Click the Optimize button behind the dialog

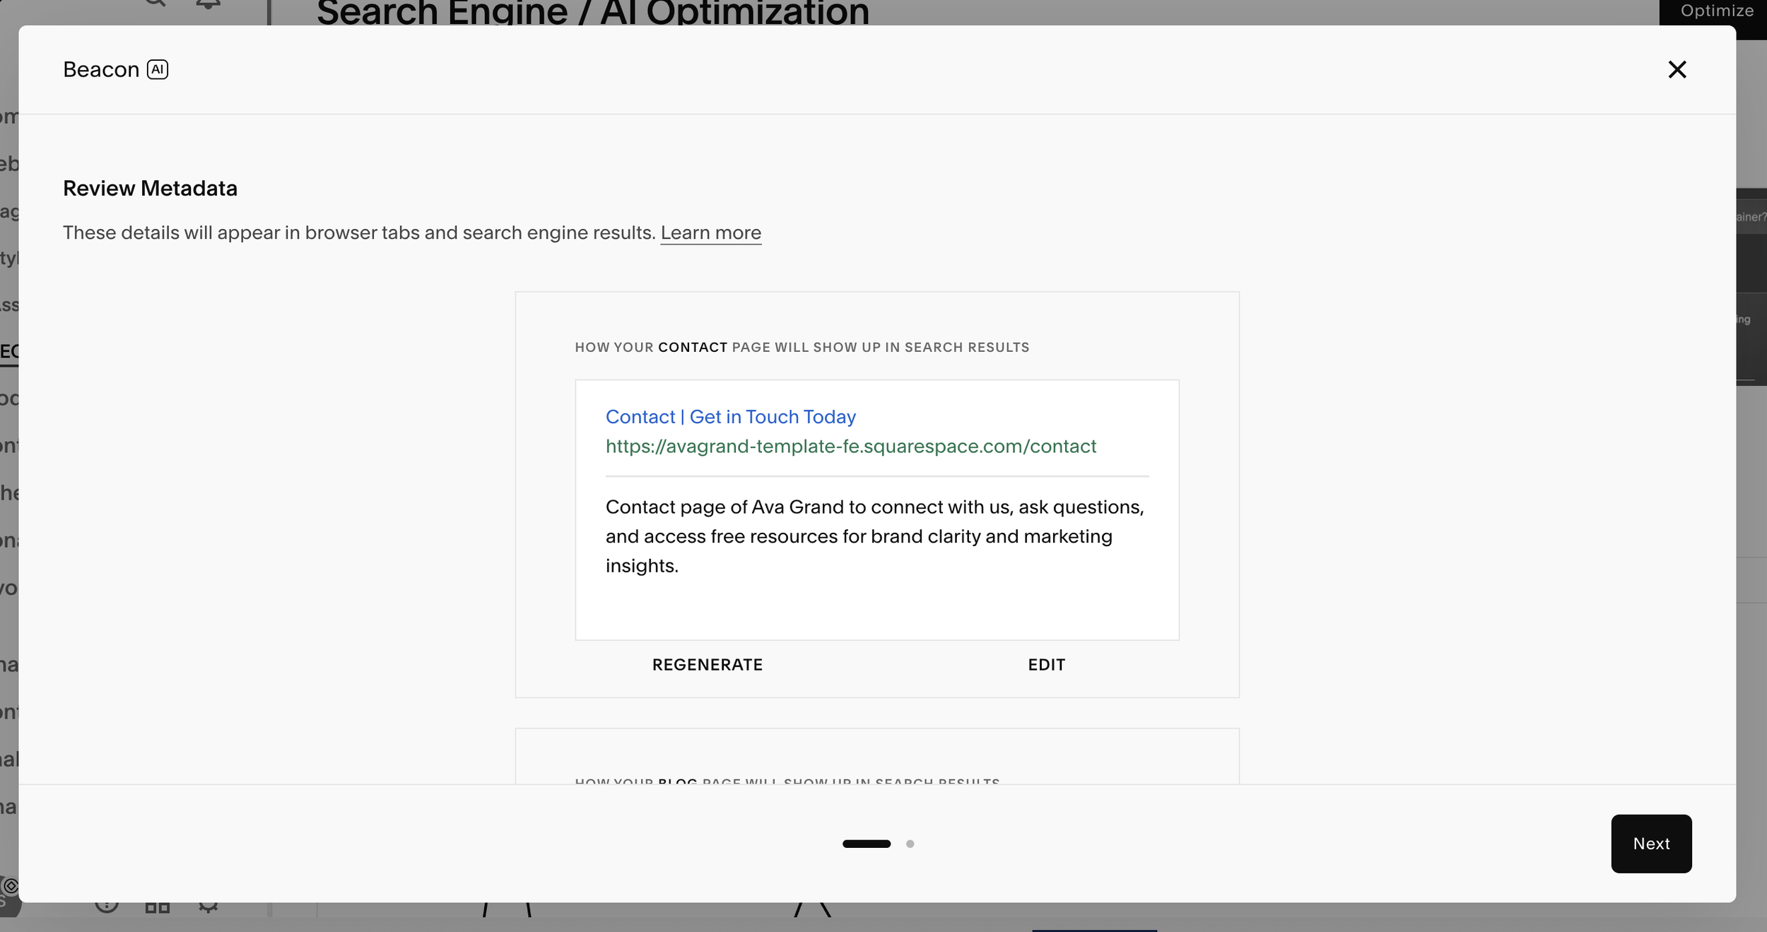click(x=1716, y=11)
